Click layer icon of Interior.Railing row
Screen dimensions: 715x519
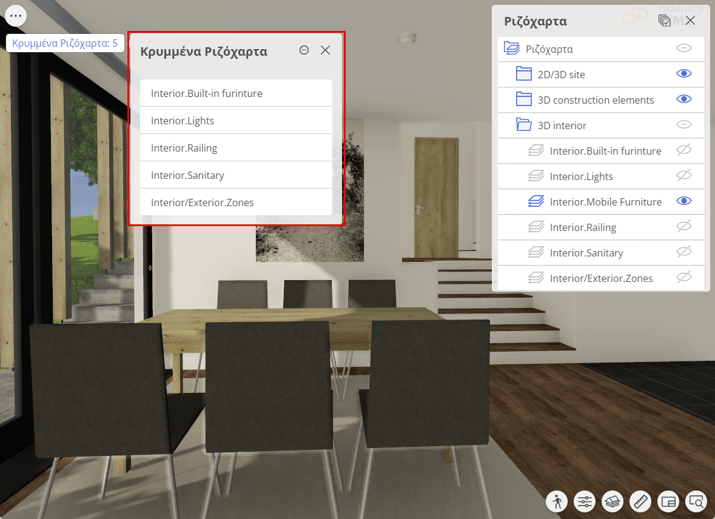[x=535, y=227]
